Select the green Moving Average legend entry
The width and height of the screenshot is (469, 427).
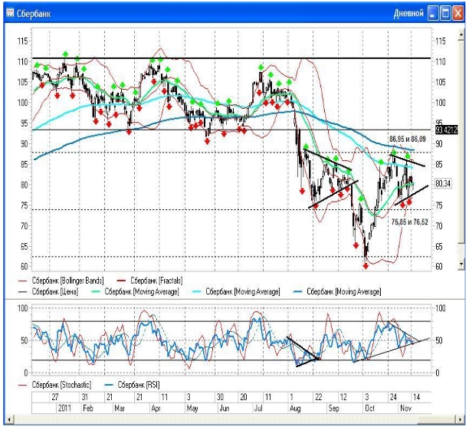click(135, 291)
